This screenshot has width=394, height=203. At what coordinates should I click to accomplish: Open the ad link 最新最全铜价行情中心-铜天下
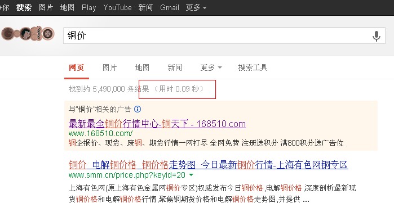(157, 124)
